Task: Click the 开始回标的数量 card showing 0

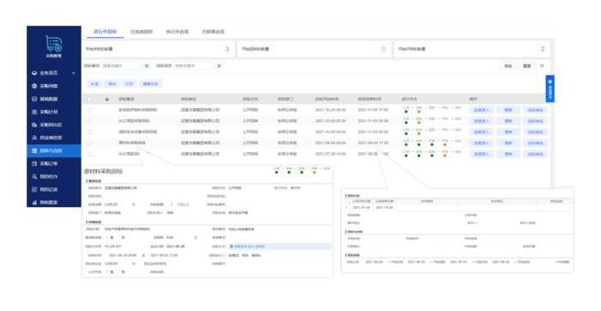Action: tap(314, 49)
